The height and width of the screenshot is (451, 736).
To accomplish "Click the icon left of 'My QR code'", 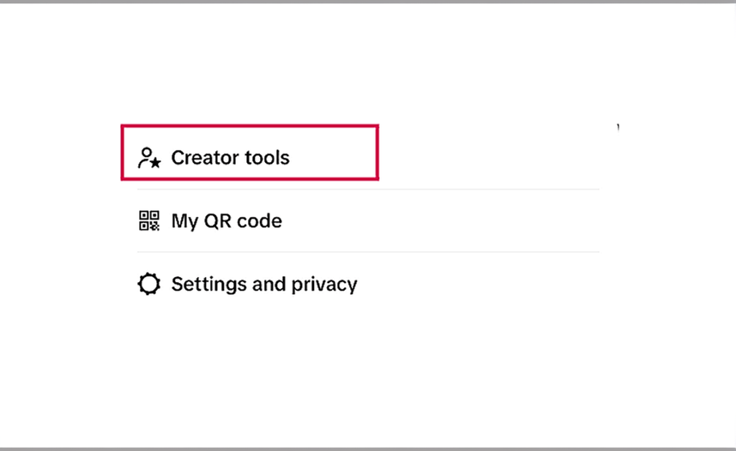I will coord(149,220).
